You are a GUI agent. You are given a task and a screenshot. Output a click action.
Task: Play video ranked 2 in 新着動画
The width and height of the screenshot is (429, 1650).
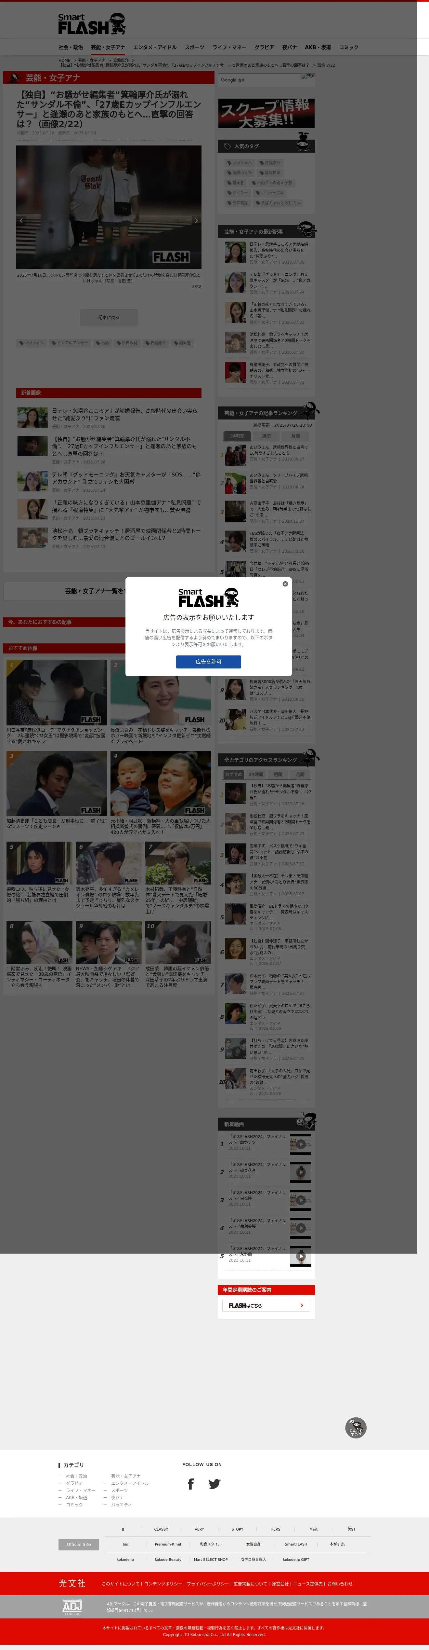pos(301,1172)
